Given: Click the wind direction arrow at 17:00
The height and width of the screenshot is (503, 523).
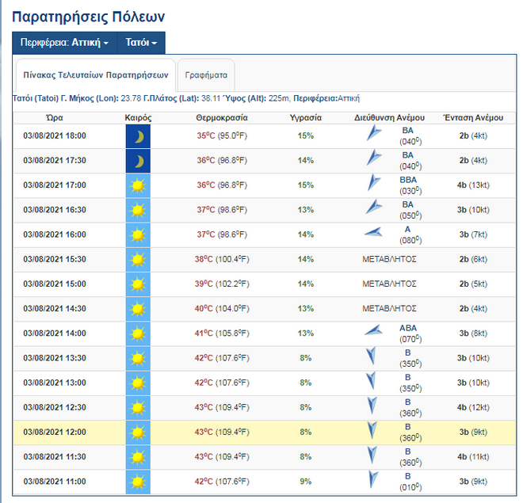Looking at the screenshot, I should (x=373, y=184).
